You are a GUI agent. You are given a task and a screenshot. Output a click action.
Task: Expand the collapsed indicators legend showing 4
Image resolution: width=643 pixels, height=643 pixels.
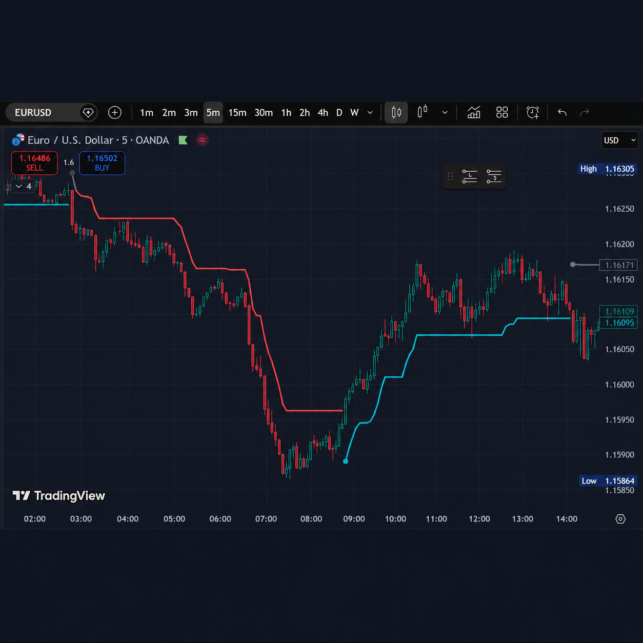(24, 186)
